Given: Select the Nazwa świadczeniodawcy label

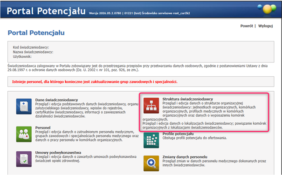Looking at the screenshot, I should pyautogui.click(x=33, y=52).
